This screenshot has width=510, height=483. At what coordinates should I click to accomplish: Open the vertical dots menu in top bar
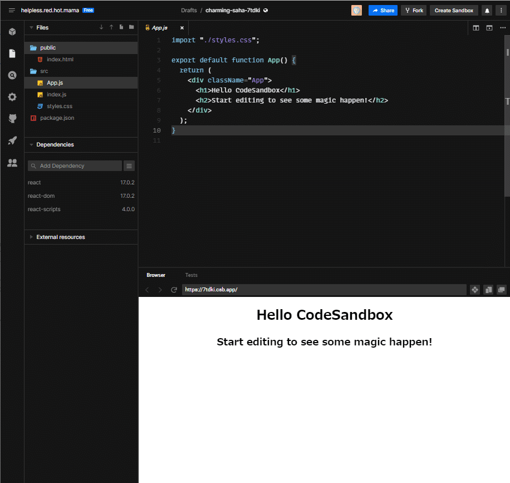(x=501, y=11)
